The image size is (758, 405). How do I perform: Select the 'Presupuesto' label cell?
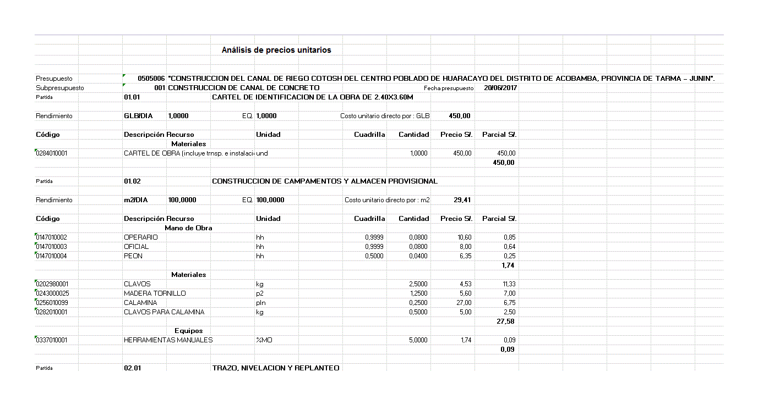[x=54, y=79]
